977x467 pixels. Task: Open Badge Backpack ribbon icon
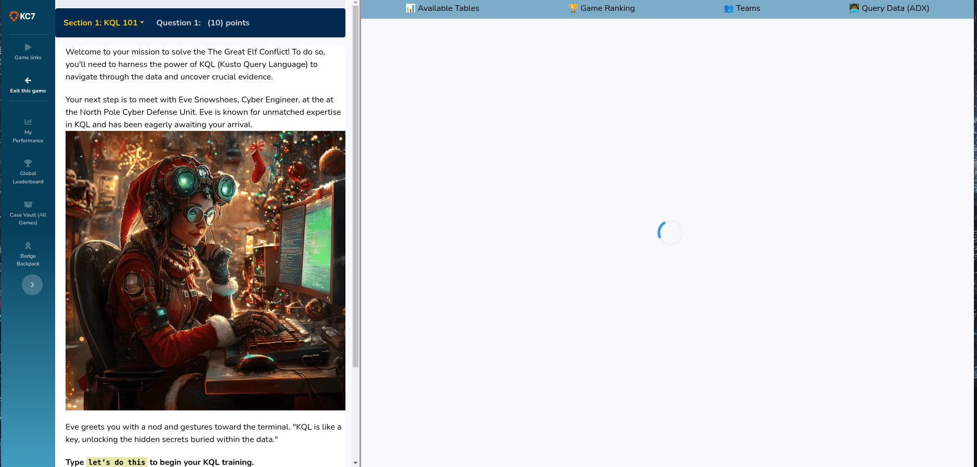click(28, 246)
